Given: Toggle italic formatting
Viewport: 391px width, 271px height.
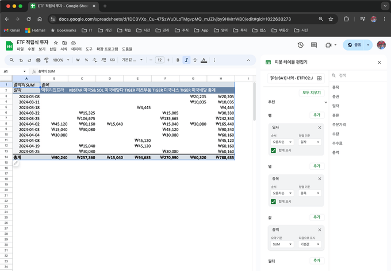Looking at the screenshot, I should [x=186, y=60].
